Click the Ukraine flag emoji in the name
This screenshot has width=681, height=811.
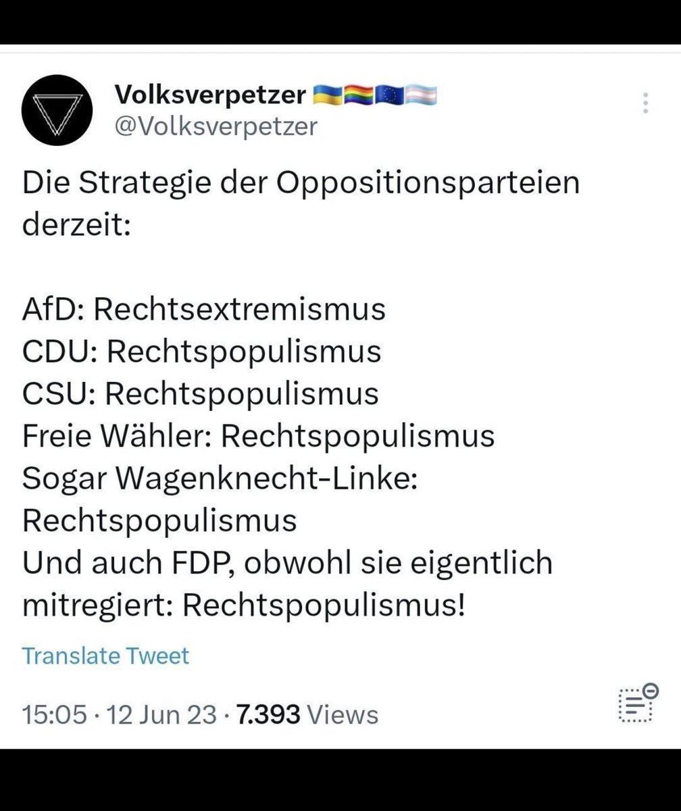coord(328,96)
